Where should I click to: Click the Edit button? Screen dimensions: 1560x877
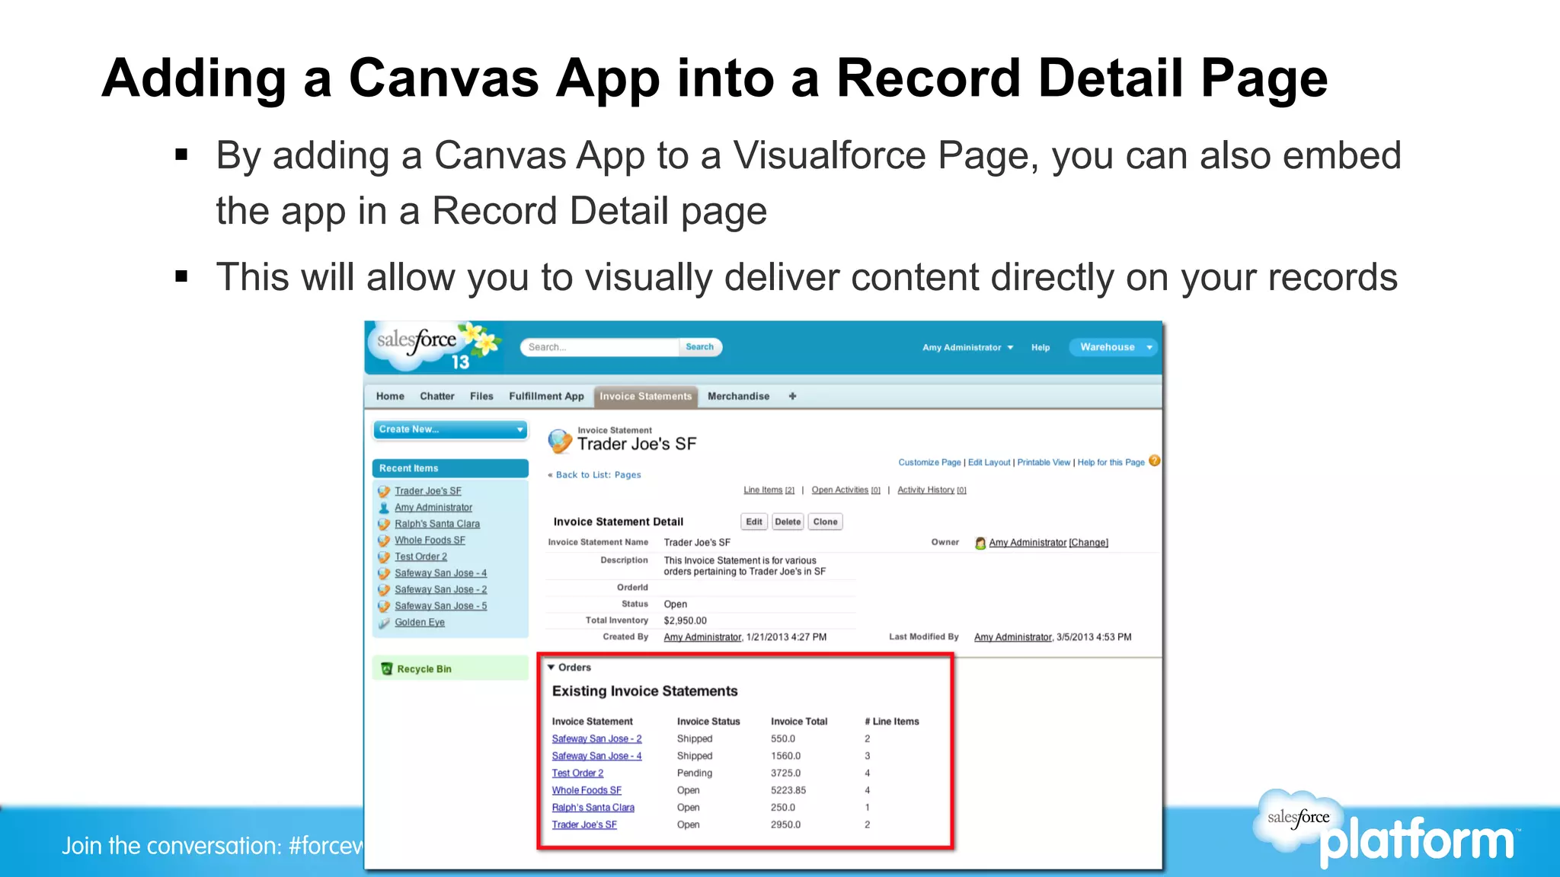pyautogui.click(x=754, y=521)
